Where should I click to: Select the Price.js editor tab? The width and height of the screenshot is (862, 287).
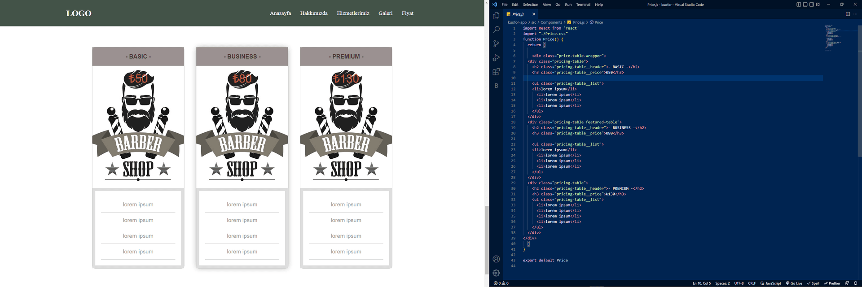coord(518,14)
